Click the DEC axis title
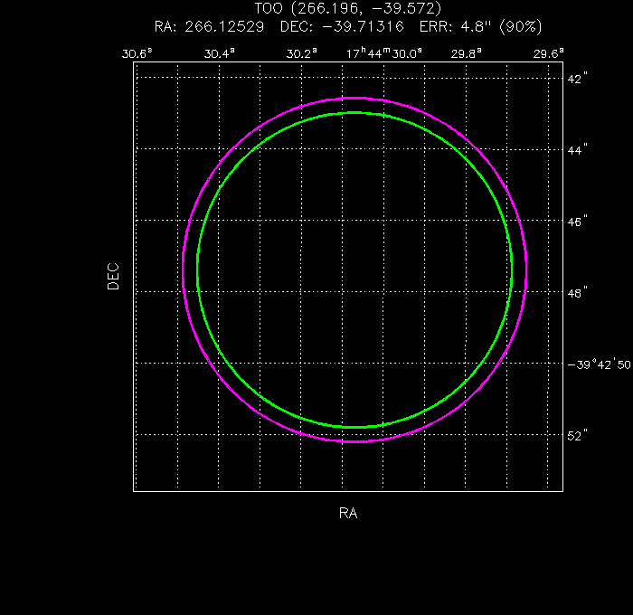This screenshot has height=615, width=633. click(113, 277)
